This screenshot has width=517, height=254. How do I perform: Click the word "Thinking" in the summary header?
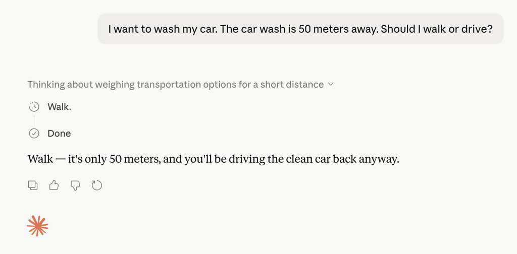pyautogui.click(x=46, y=84)
